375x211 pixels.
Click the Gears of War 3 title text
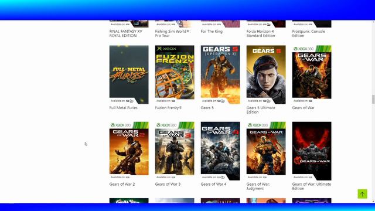(168, 184)
